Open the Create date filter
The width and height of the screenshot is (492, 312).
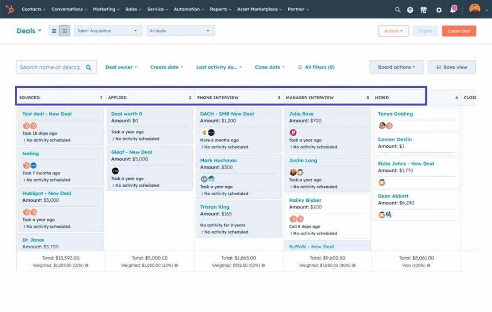[167, 67]
